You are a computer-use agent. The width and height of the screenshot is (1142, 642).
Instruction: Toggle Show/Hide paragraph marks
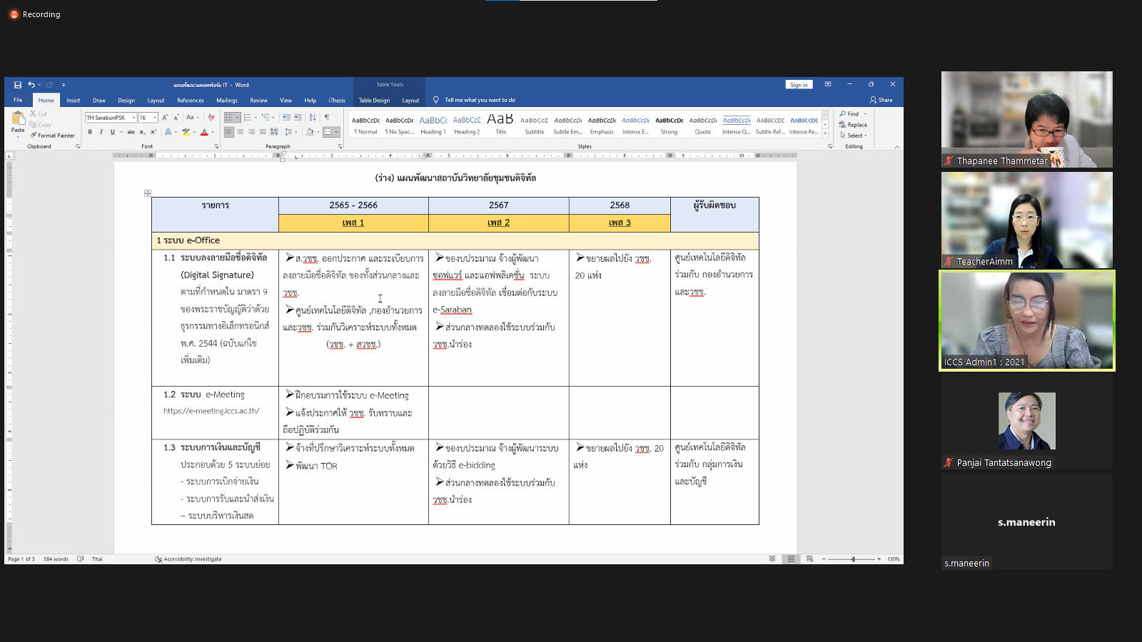pyautogui.click(x=327, y=118)
